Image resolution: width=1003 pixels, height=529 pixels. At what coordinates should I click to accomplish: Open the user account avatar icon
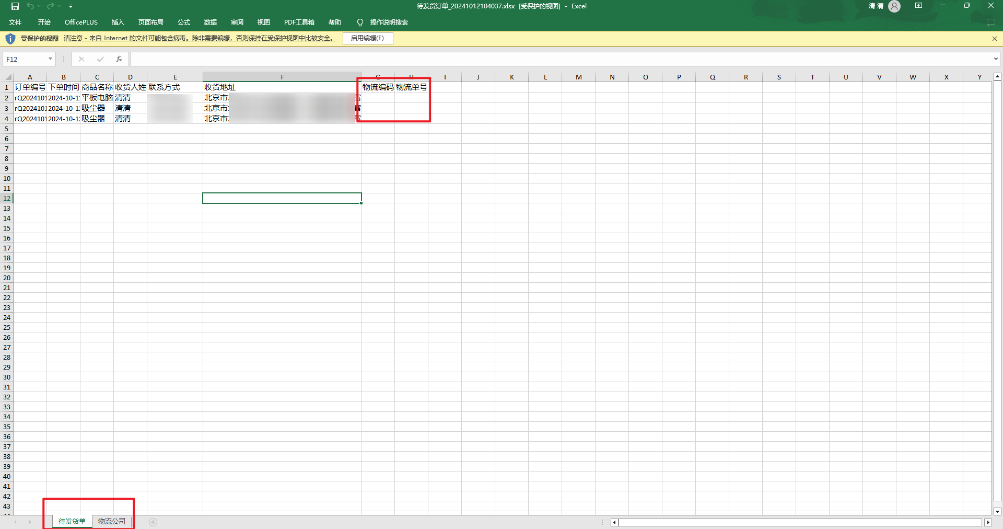click(x=894, y=6)
